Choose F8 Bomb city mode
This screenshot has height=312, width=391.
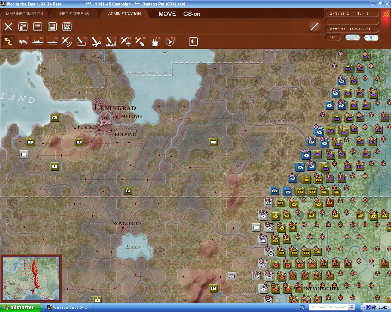[x=111, y=41]
